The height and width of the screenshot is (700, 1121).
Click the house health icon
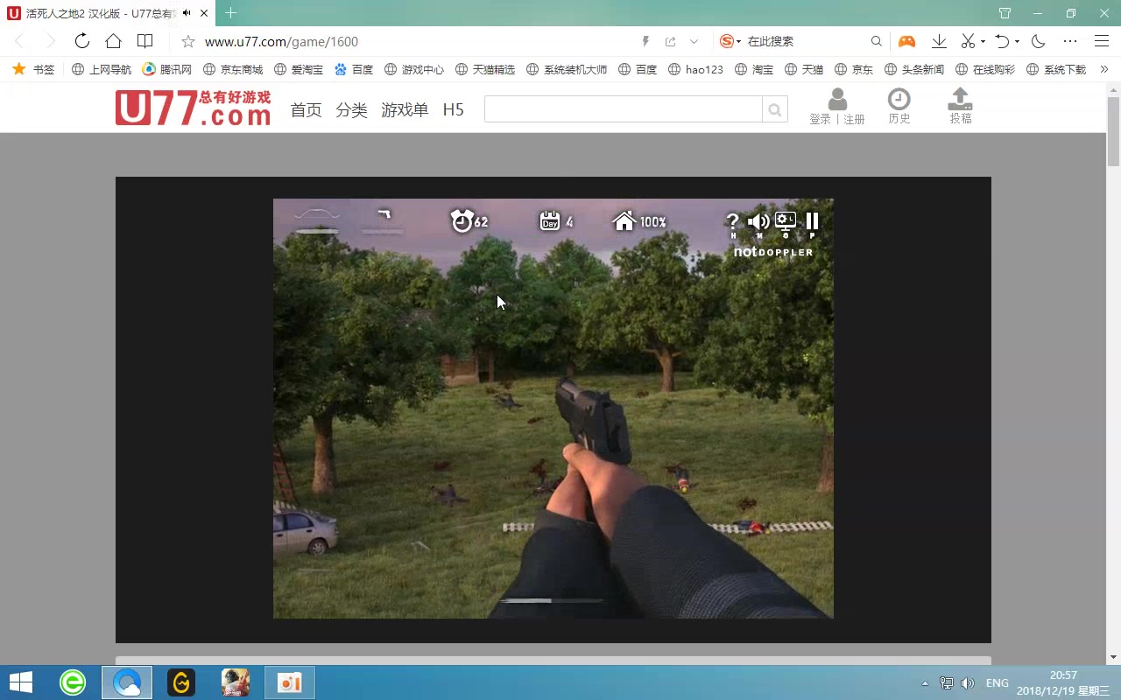624,221
